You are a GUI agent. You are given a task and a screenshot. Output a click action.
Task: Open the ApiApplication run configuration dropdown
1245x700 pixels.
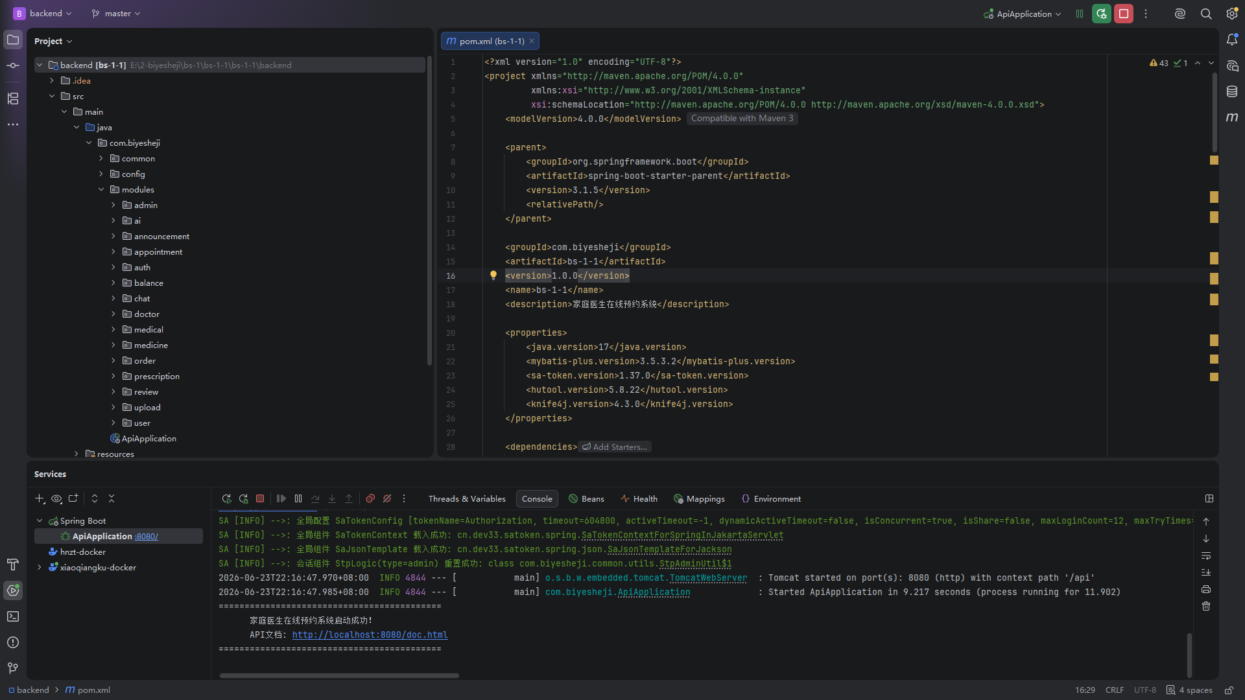tap(1023, 14)
